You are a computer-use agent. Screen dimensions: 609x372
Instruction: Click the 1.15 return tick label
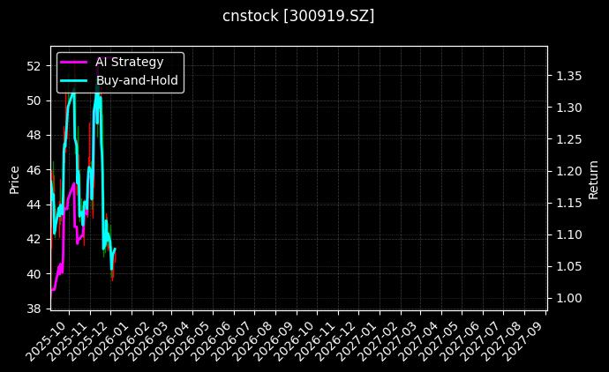(569, 204)
